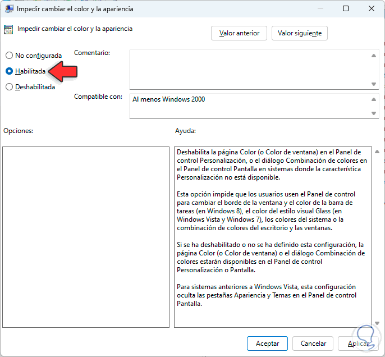Click the policy setting icon beside the heading

click(x=10, y=29)
